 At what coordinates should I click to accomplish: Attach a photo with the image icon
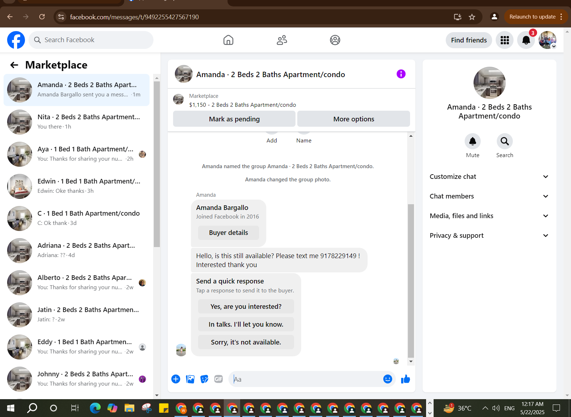click(190, 379)
